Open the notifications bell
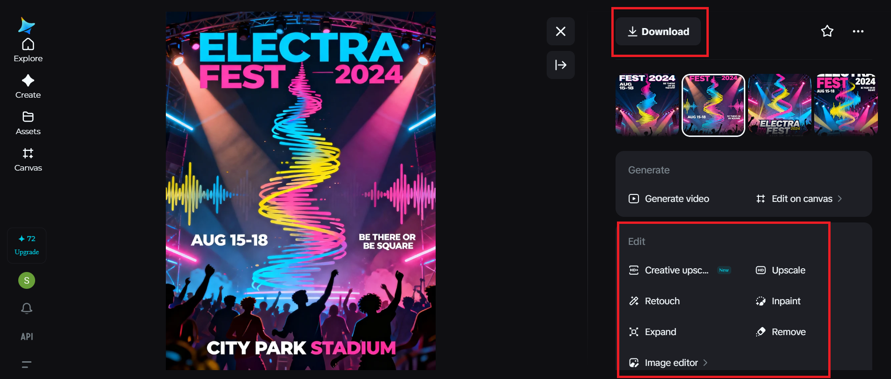The width and height of the screenshot is (891, 379). pyautogui.click(x=27, y=308)
